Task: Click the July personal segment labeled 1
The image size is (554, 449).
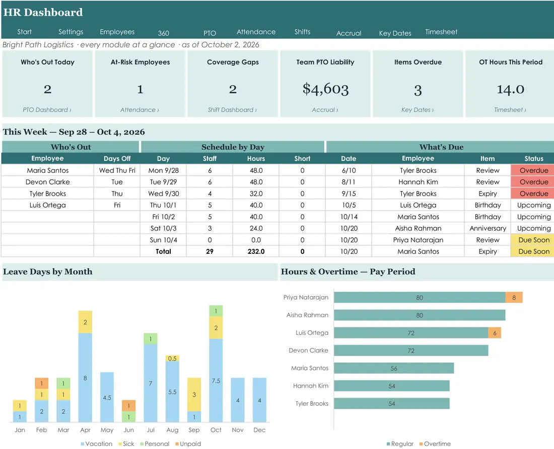Action: 151,339
